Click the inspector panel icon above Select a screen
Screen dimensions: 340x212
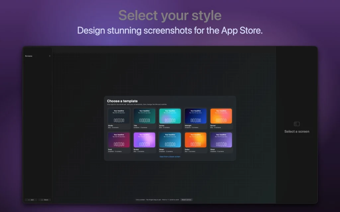click(297, 124)
